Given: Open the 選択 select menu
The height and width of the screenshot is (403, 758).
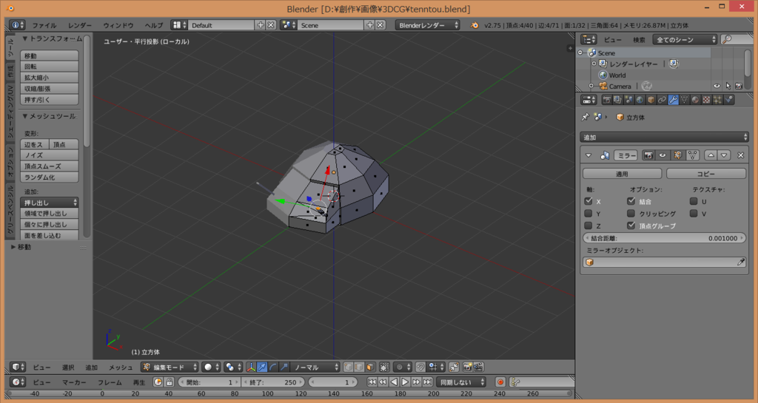Looking at the screenshot, I should 68,368.
